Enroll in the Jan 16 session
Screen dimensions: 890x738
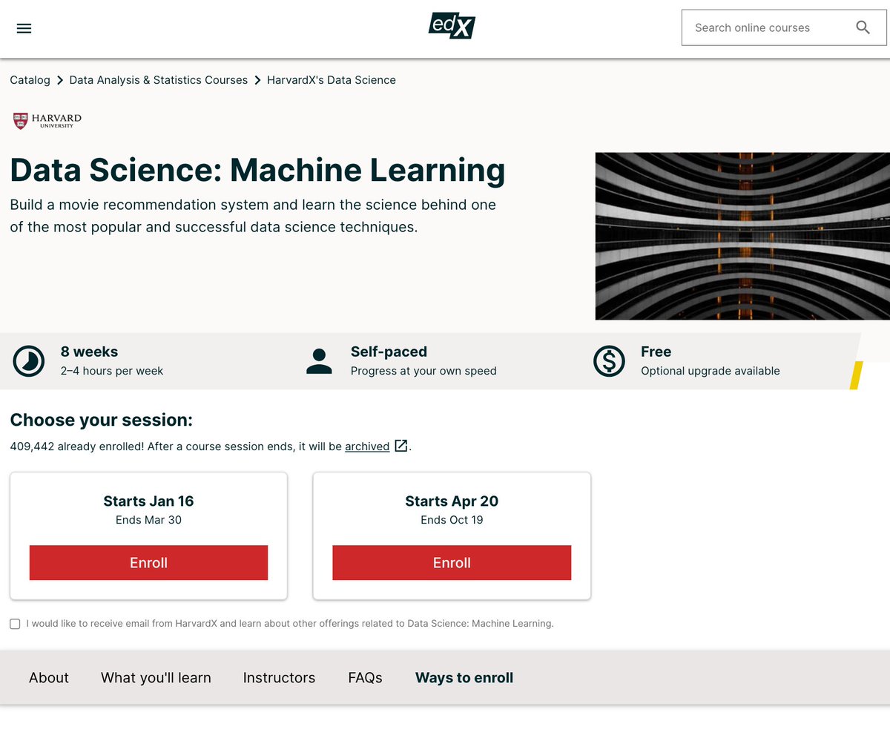148,562
